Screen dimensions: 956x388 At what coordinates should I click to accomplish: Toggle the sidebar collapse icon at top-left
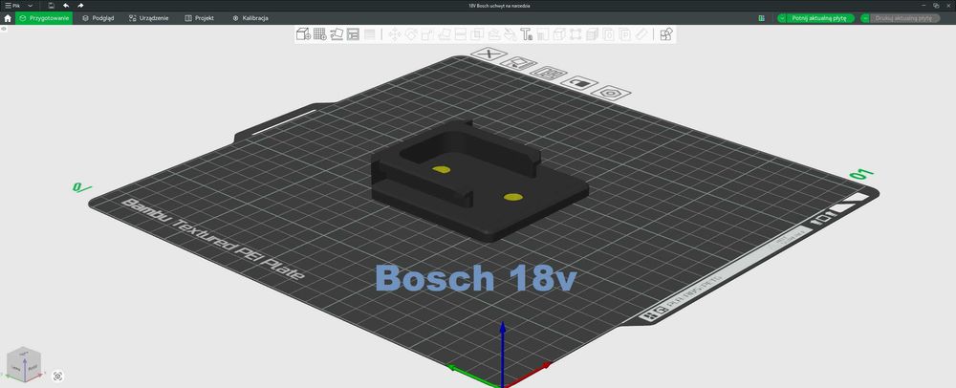(x=4, y=29)
